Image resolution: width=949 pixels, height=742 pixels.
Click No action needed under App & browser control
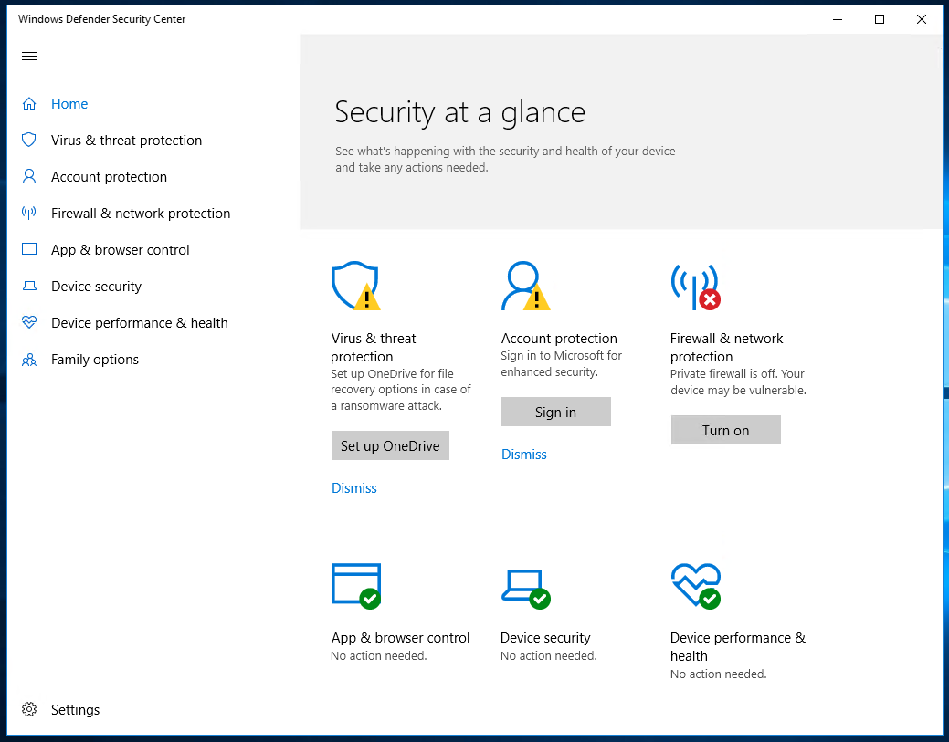[379, 655]
